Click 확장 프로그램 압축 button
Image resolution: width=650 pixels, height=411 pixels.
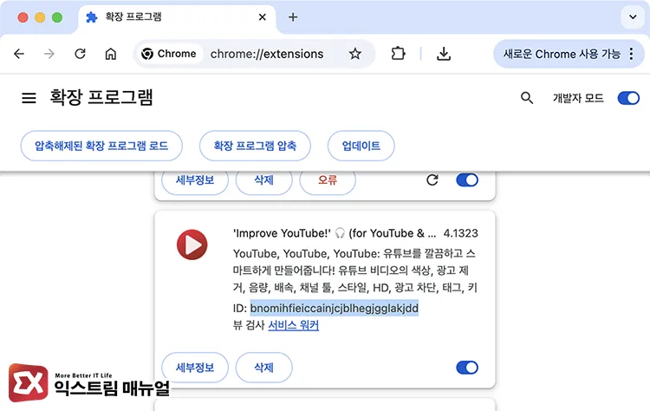255,146
